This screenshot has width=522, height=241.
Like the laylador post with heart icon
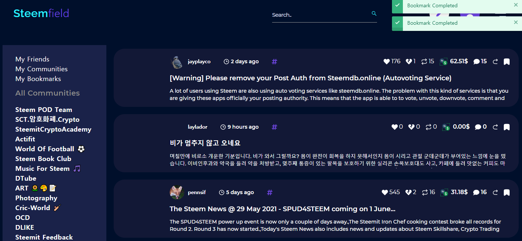[x=395, y=127]
